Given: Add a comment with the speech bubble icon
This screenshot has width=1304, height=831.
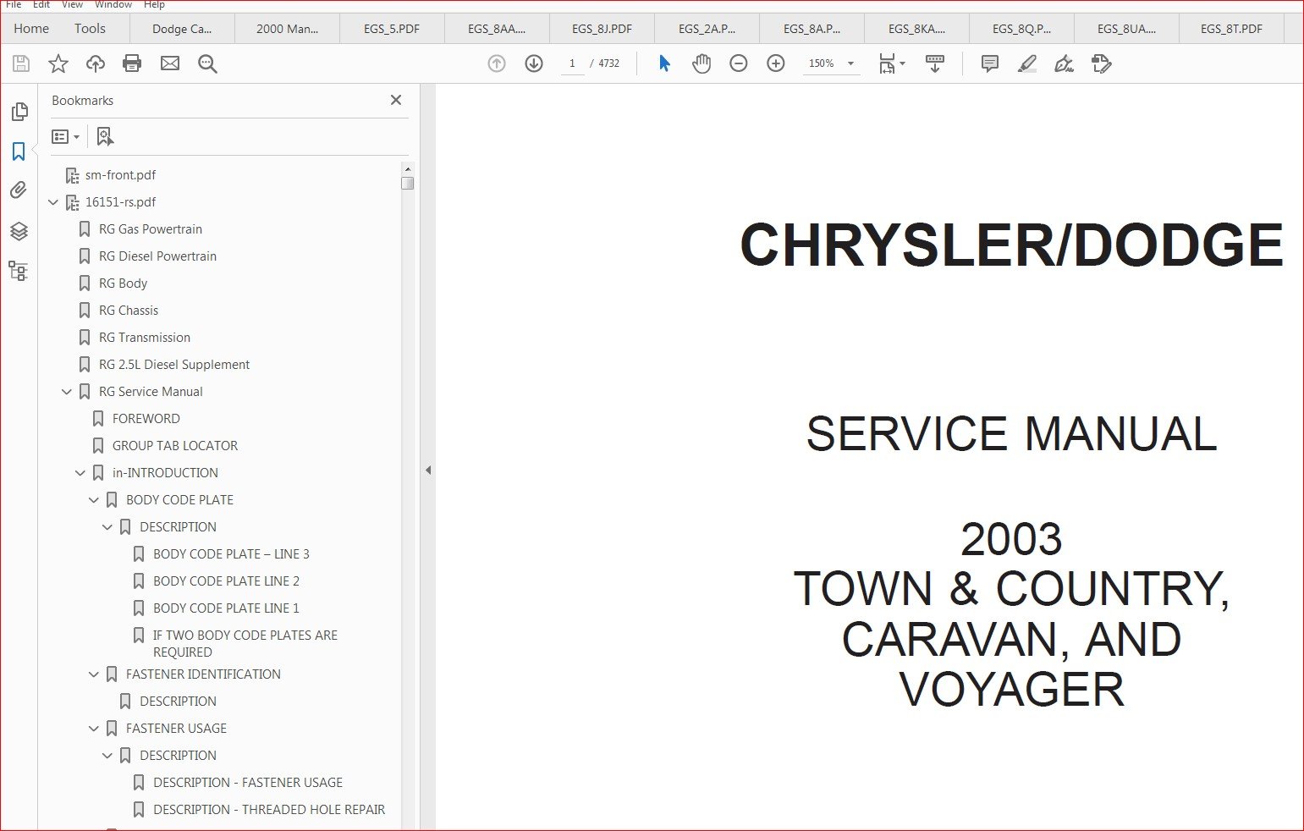Looking at the screenshot, I should click(x=989, y=63).
